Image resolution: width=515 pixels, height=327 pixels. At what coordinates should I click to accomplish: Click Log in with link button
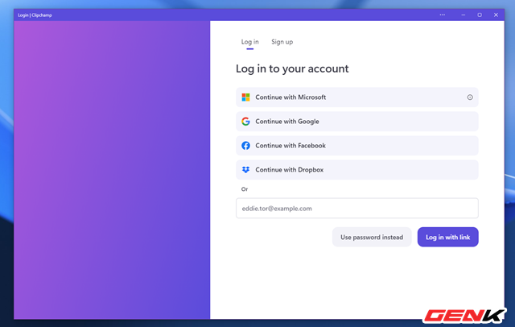pos(447,237)
